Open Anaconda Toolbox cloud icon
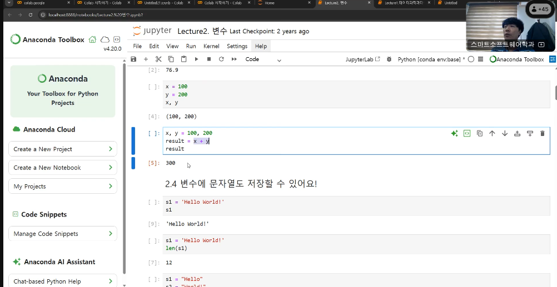557x287 pixels. pyautogui.click(x=105, y=39)
